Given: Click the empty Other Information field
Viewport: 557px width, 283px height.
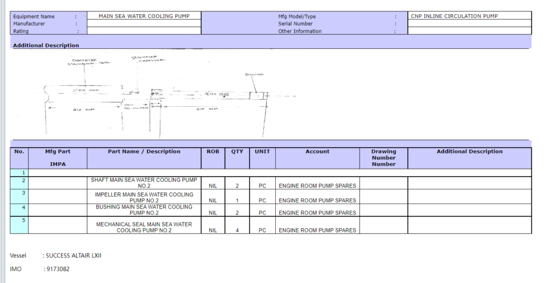Looking at the screenshot, I should pyautogui.click(x=469, y=31).
